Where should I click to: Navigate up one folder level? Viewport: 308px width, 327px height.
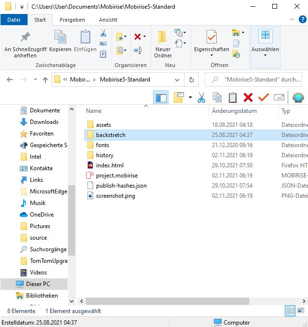click(x=45, y=80)
